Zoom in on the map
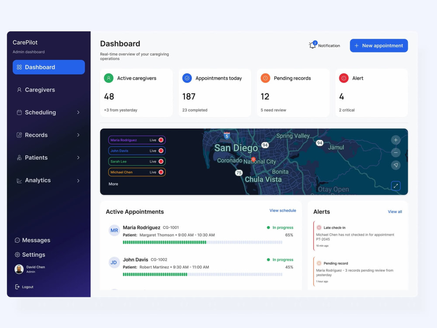Viewport: 437px width, 328px height. click(x=395, y=140)
